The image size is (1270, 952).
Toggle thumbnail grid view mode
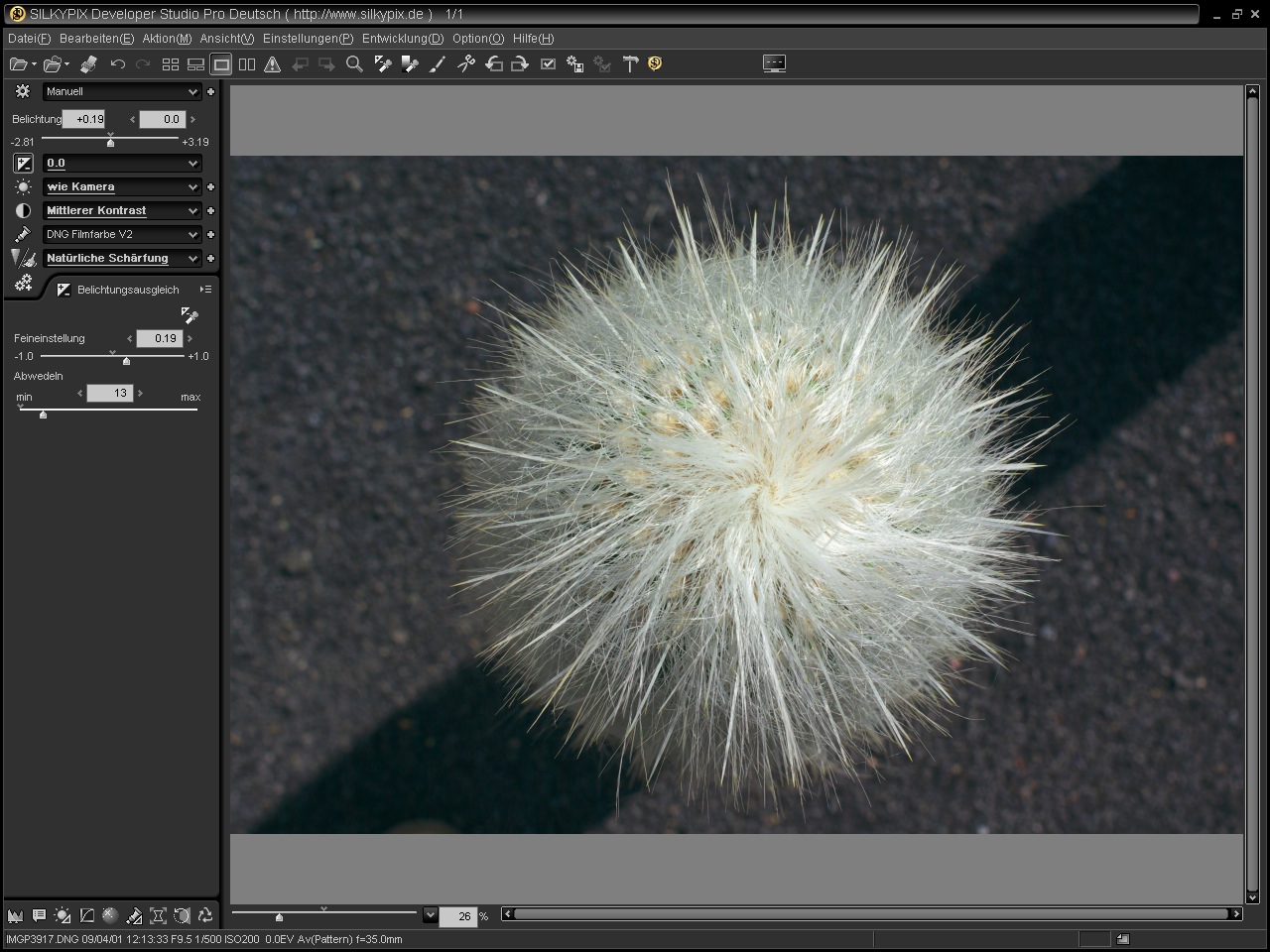tap(171, 64)
